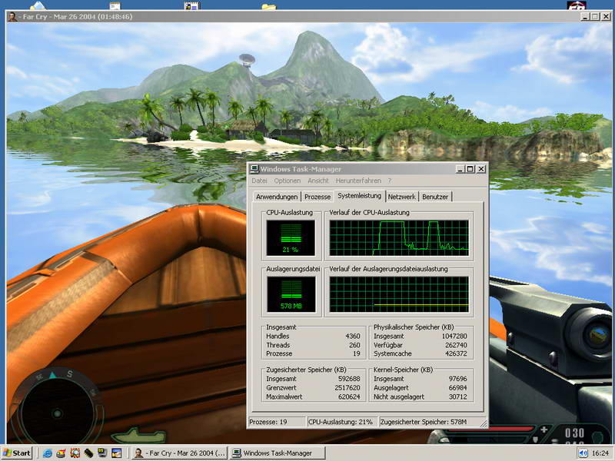Open the picture-frame quick launch icon

click(117, 453)
